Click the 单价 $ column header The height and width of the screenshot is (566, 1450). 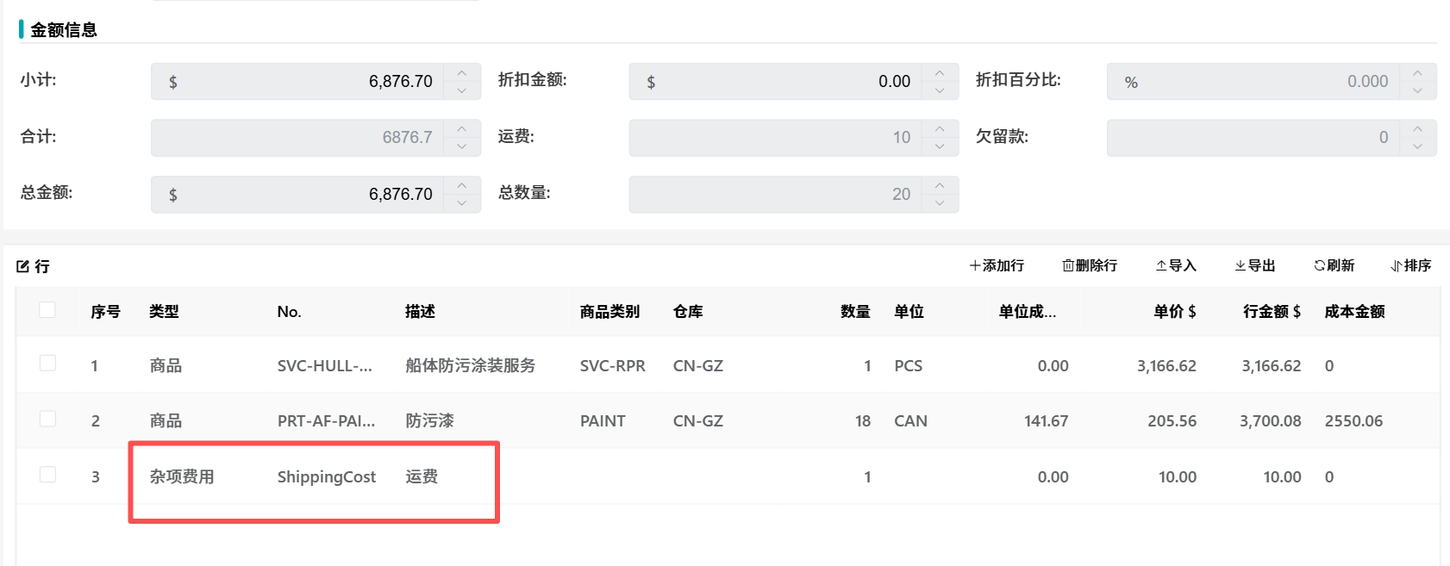pos(1174,312)
